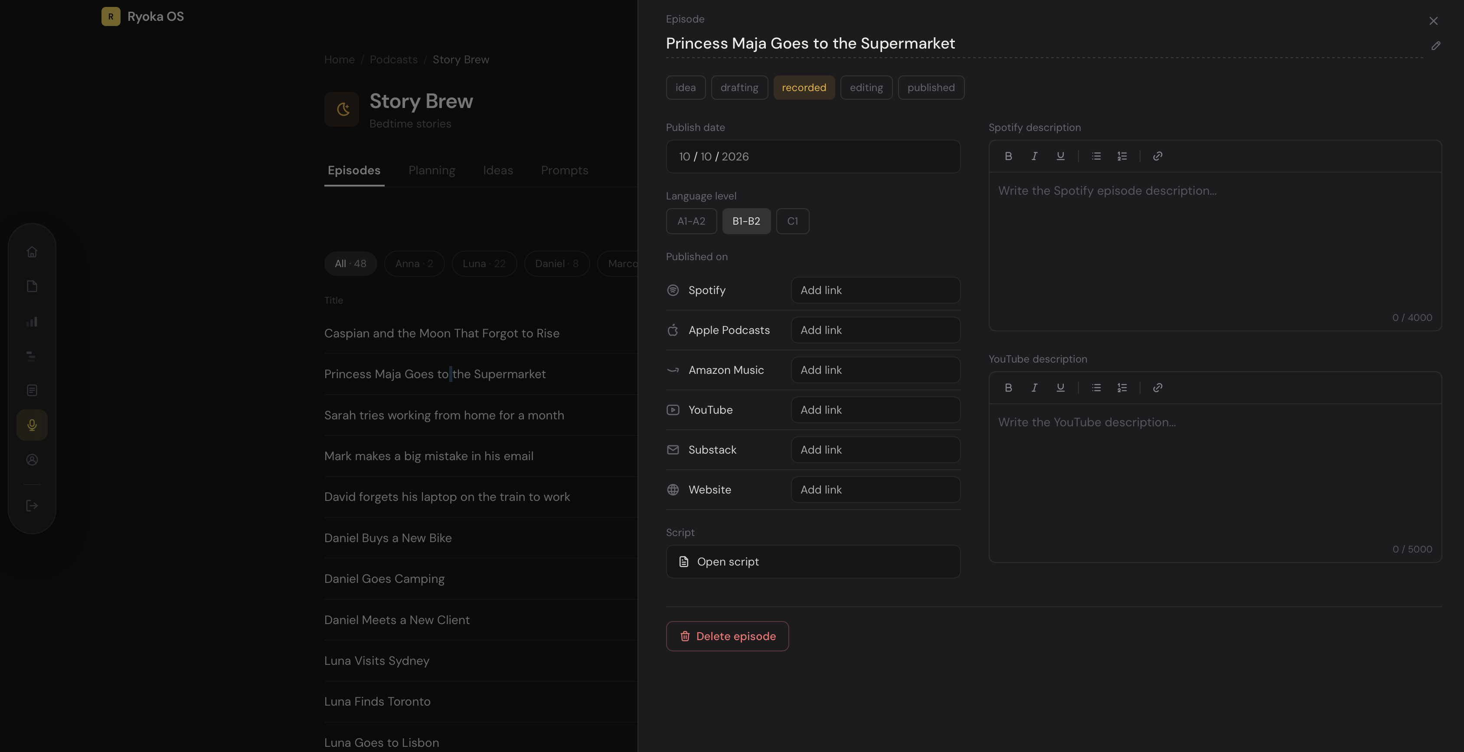The height and width of the screenshot is (752, 1464).
Task: Click the YouTube Add link field
Action: pyautogui.click(x=875, y=410)
